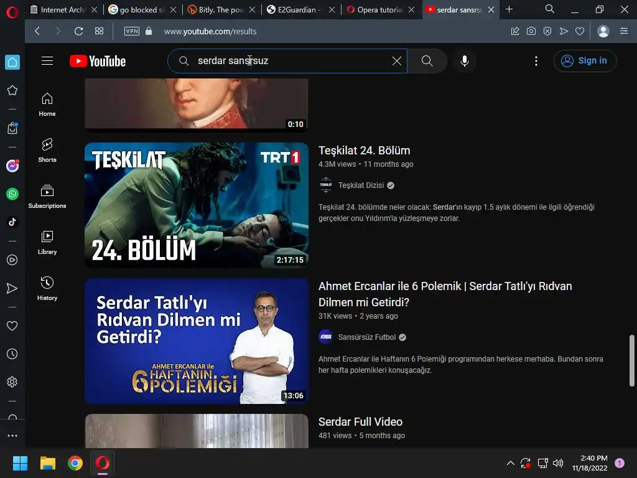This screenshot has height=478, width=637.
Task: Open File Explorer from taskbar
Action: click(47, 463)
